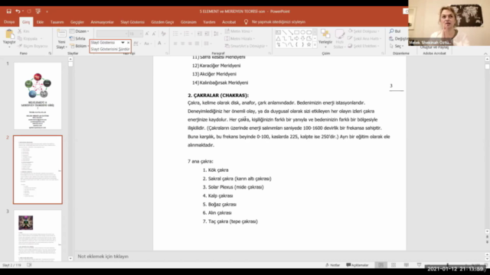Close the Slayt Gösterisi popup

pyautogui.click(x=128, y=43)
